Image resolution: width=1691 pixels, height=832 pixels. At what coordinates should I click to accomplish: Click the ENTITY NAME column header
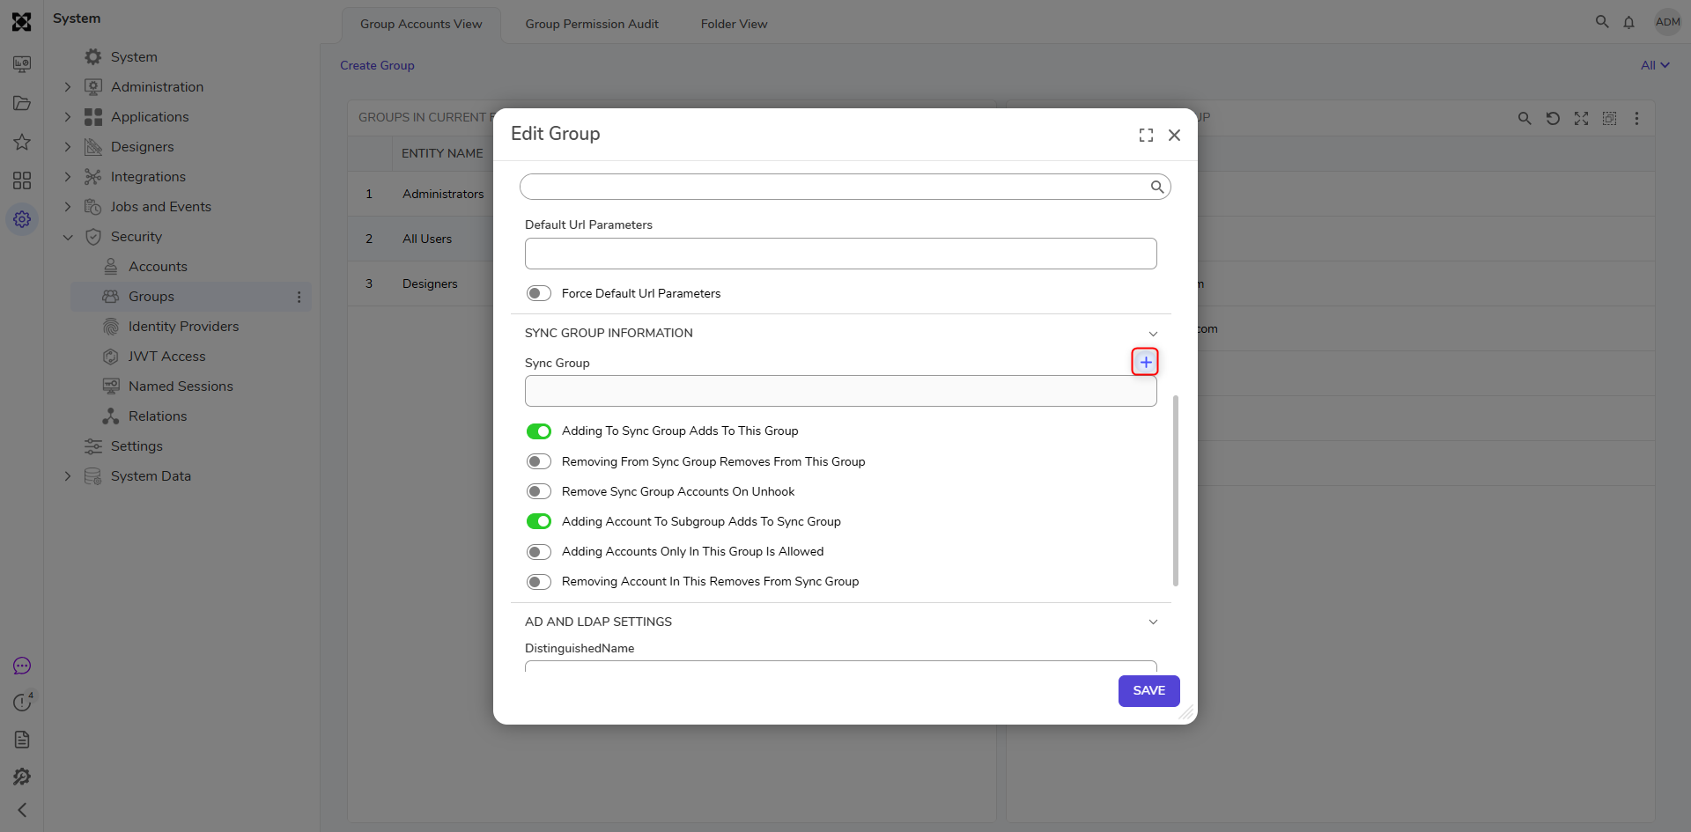tap(442, 153)
